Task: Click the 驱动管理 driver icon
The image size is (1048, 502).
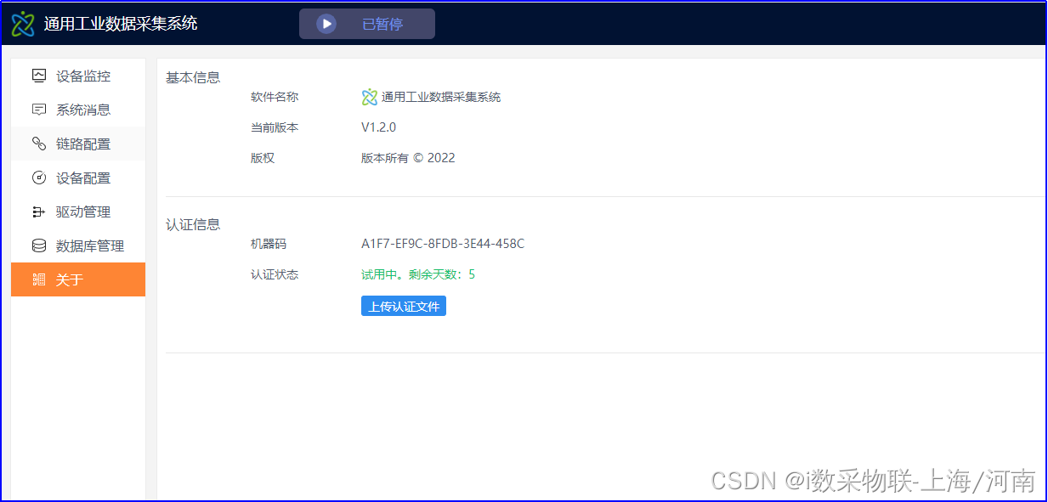Action: pos(39,212)
